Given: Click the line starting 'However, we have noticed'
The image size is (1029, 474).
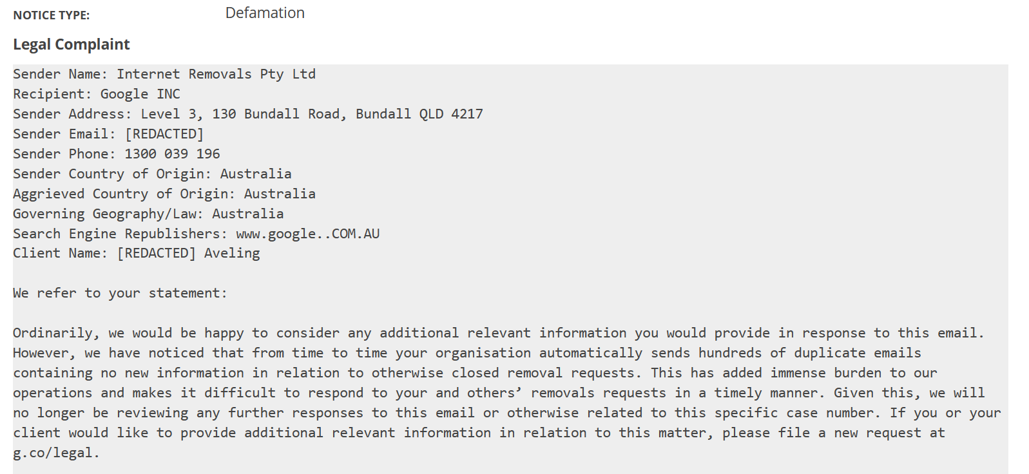Looking at the screenshot, I should [467, 353].
